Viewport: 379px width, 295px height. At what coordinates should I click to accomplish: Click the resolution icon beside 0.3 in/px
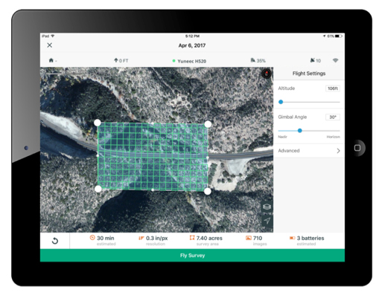click(141, 238)
